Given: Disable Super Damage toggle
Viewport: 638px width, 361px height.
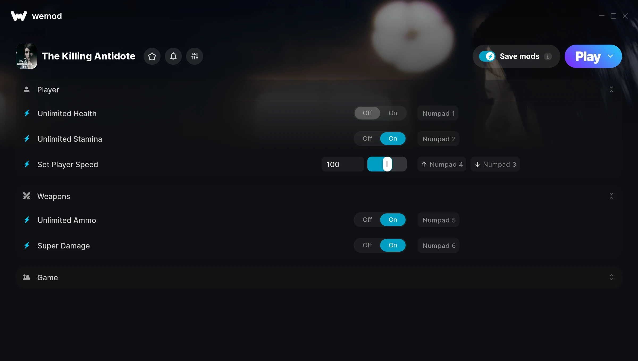Looking at the screenshot, I should tap(367, 245).
